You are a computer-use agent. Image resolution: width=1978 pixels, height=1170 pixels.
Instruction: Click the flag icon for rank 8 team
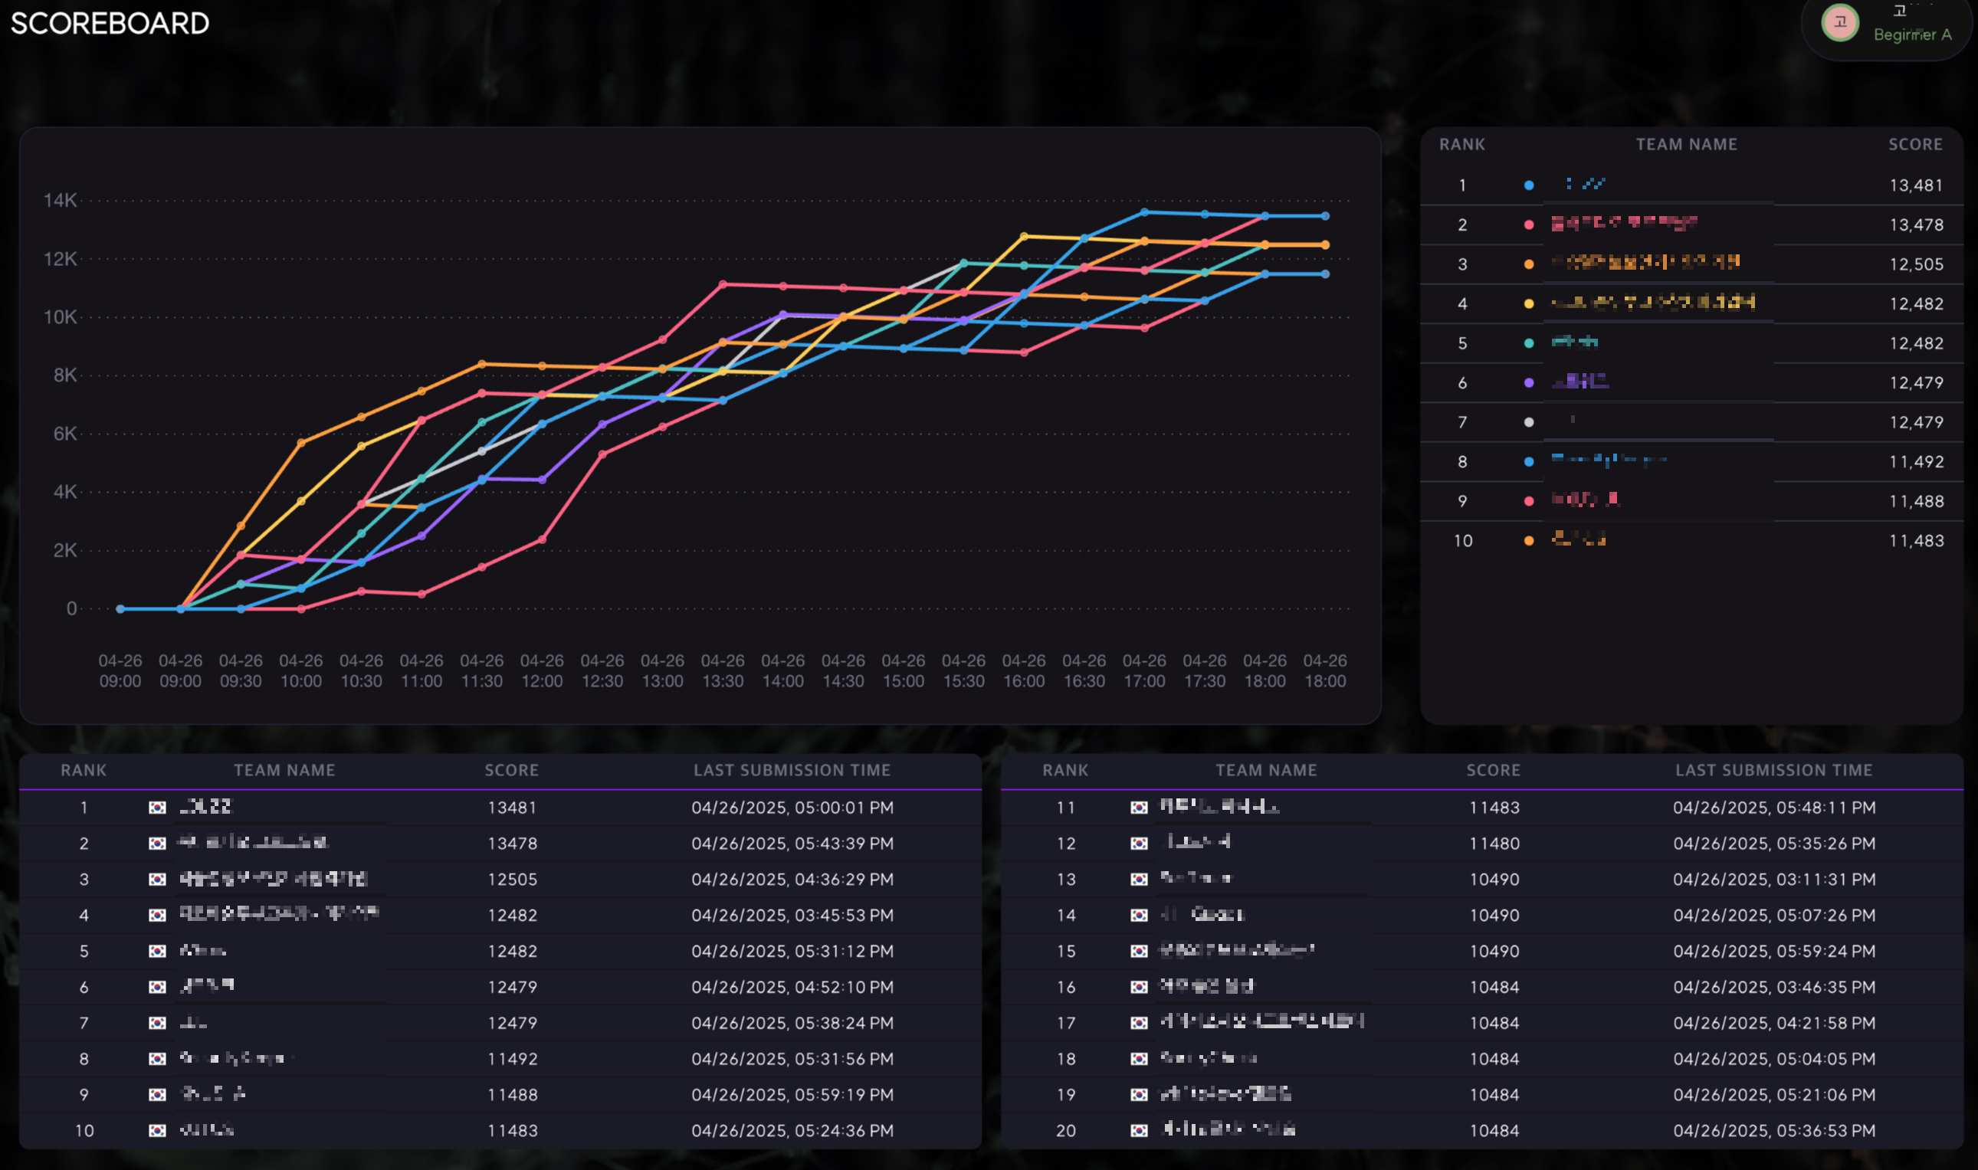158,1059
